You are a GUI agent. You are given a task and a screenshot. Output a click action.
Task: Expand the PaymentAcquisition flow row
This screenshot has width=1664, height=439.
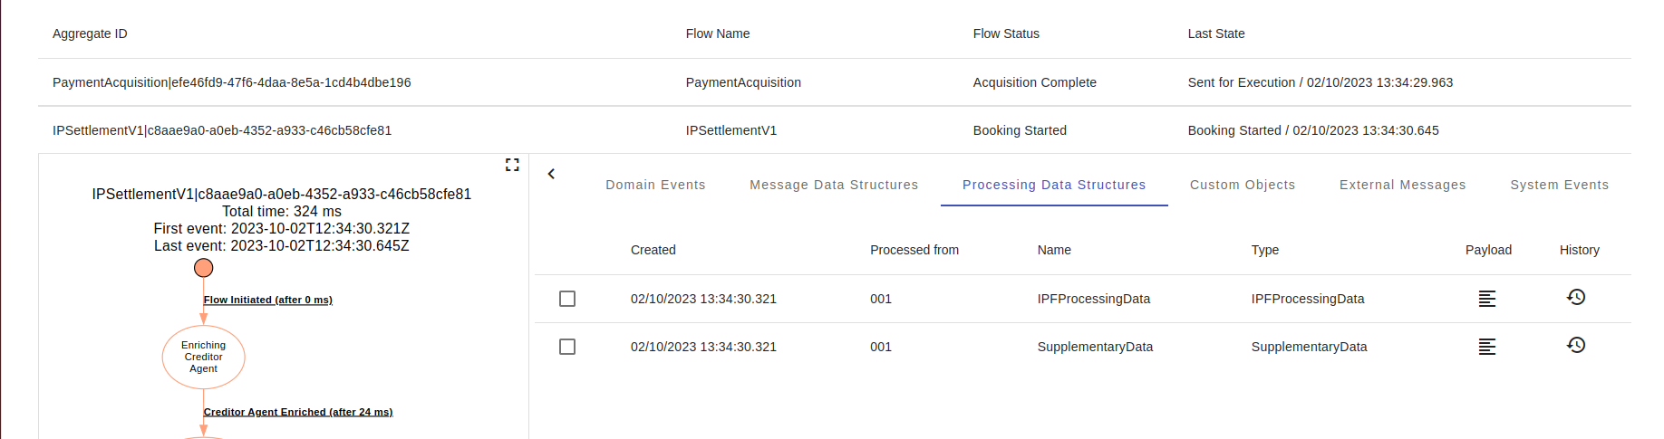click(231, 82)
